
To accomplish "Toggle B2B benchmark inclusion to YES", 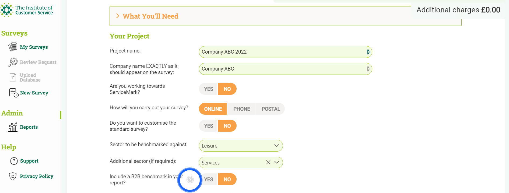I will click(208, 179).
